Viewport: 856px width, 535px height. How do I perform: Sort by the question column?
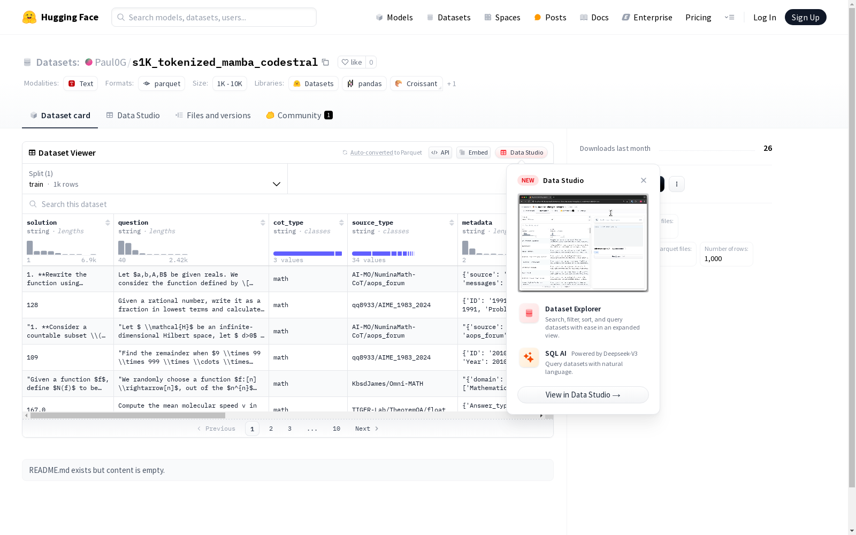coord(263,223)
